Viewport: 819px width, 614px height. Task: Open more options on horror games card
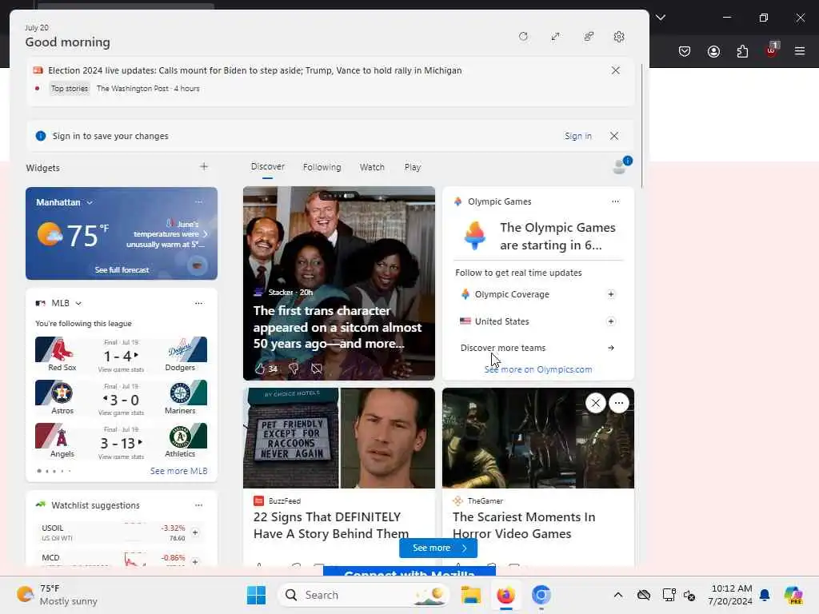[x=619, y=403]
